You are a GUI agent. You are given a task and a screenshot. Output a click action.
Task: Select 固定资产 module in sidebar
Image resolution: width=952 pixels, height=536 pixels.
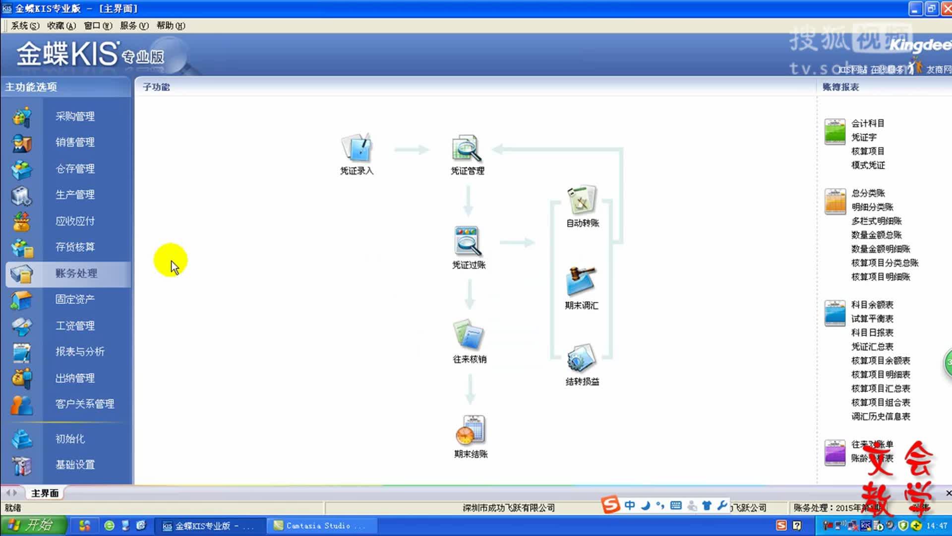point(75,299)
